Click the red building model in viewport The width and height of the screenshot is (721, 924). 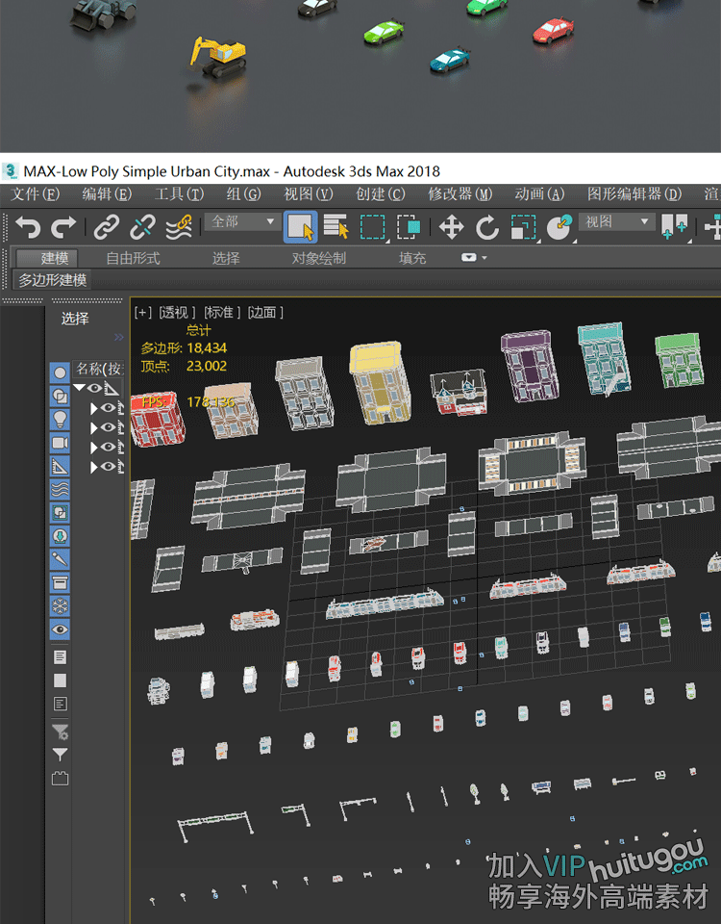tap(158, 422)
